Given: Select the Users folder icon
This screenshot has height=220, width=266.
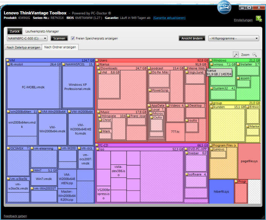Looking at the screenshot, I should (x=97, y=60).
